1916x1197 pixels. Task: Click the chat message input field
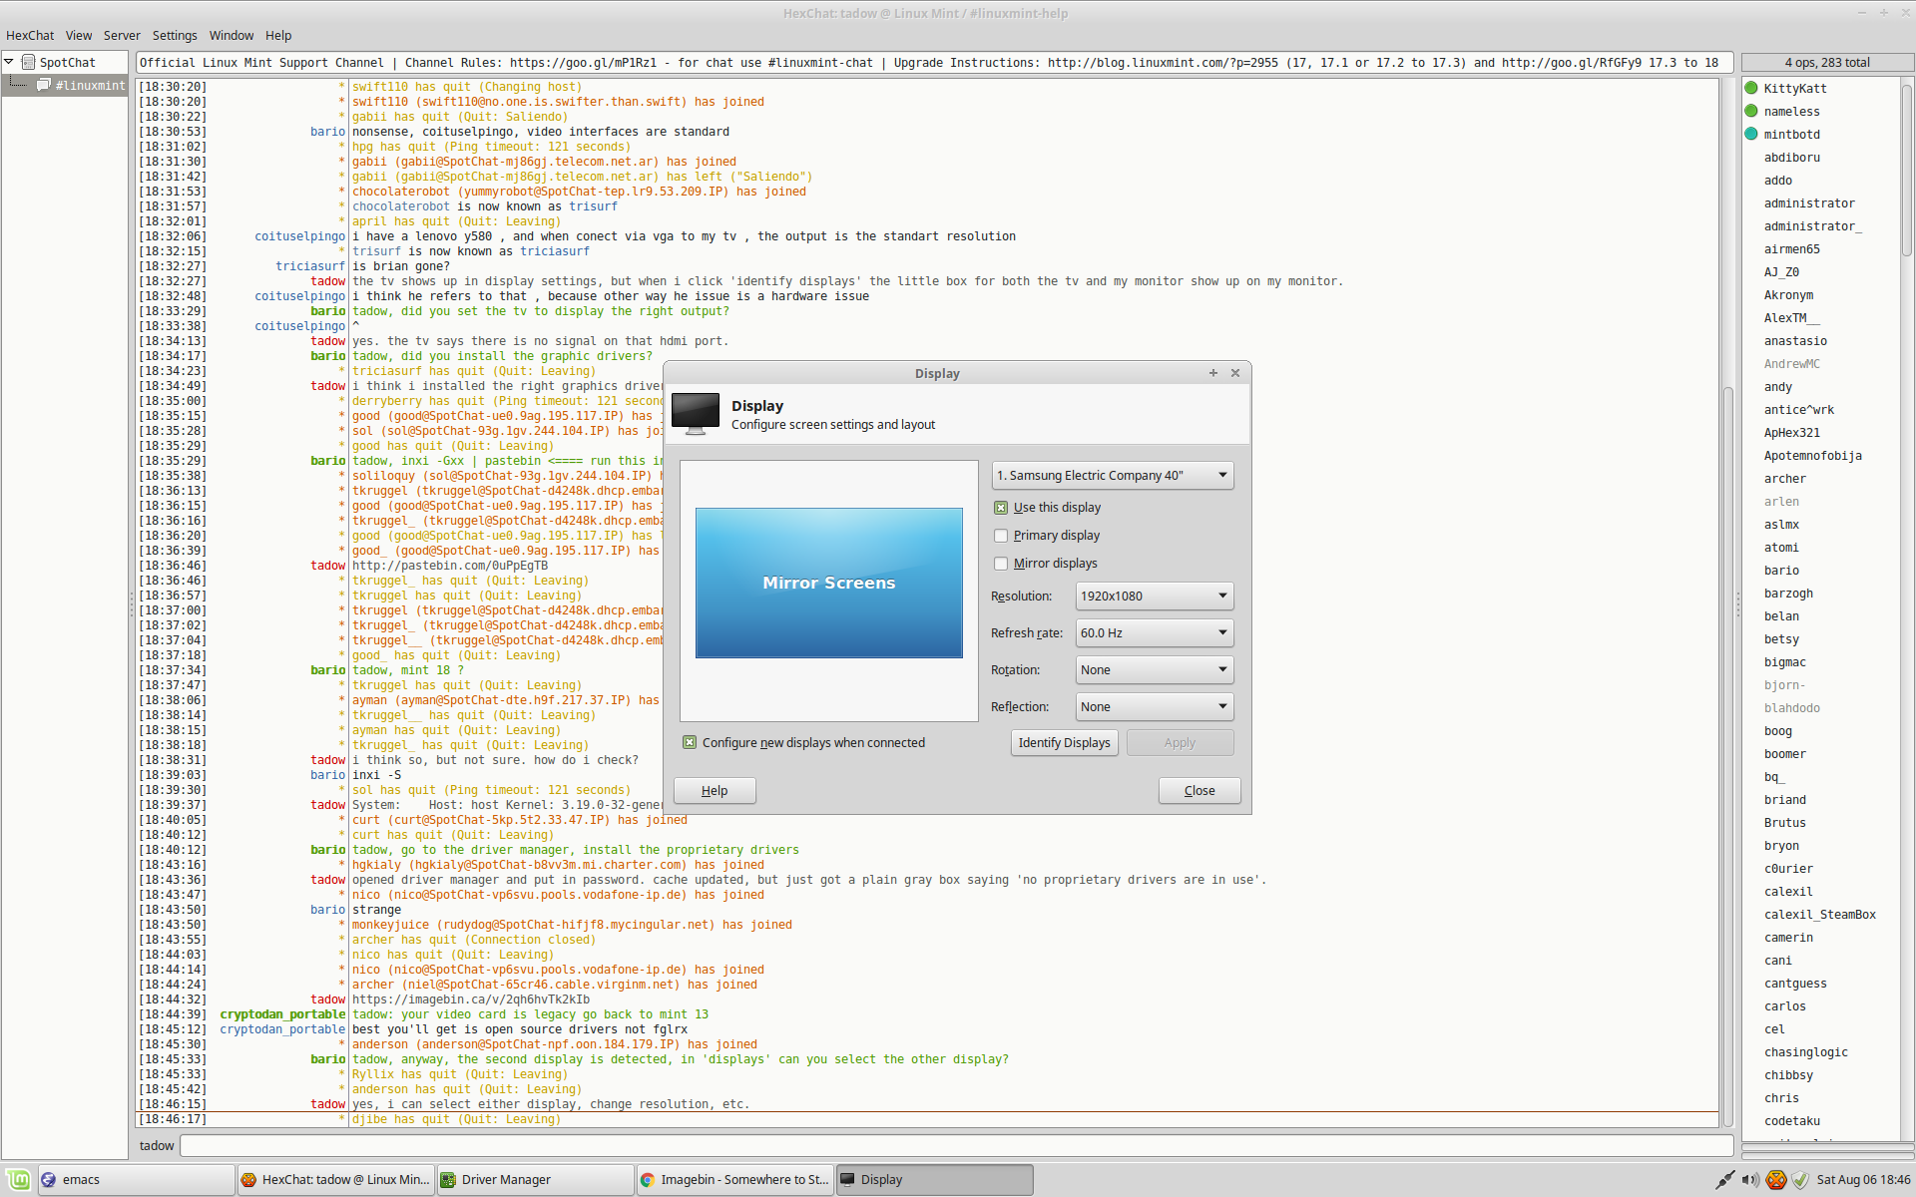pyautogui.click(x=956, y=1145)
